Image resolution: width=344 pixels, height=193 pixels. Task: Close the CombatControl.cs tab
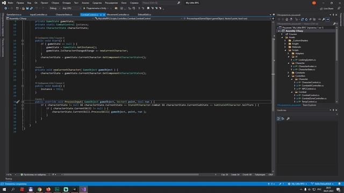(x=104, y=14)
